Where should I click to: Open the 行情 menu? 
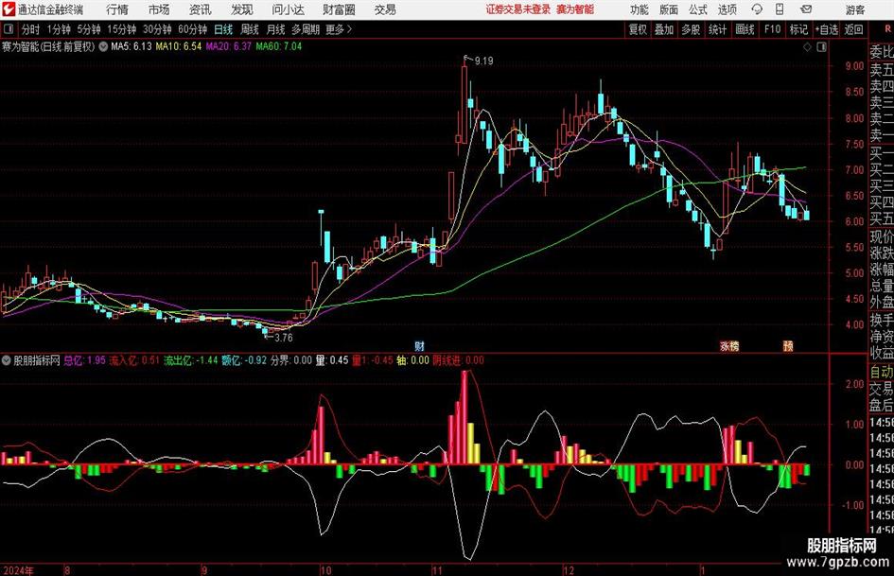tap(117, 9)
